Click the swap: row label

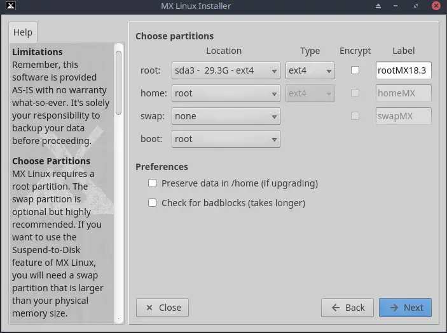pos(153,116)
